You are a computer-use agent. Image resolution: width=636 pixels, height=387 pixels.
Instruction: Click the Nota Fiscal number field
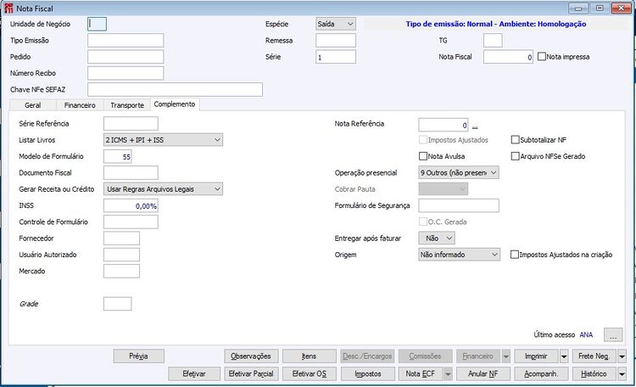508,57
